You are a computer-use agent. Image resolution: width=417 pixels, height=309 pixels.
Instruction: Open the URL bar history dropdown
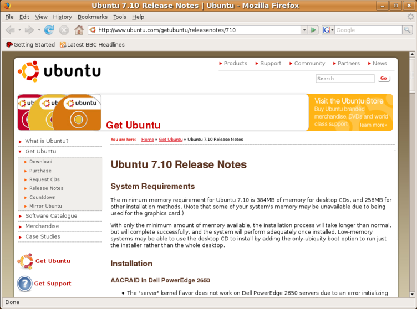(304, 30)
